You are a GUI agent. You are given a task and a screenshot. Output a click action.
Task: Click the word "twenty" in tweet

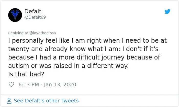click(19, 49)
